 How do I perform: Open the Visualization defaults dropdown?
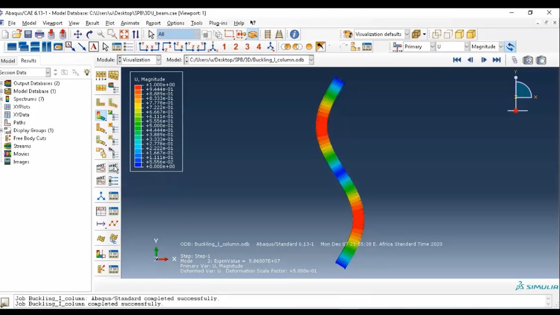pyautogui.click(x=407, y=34)
